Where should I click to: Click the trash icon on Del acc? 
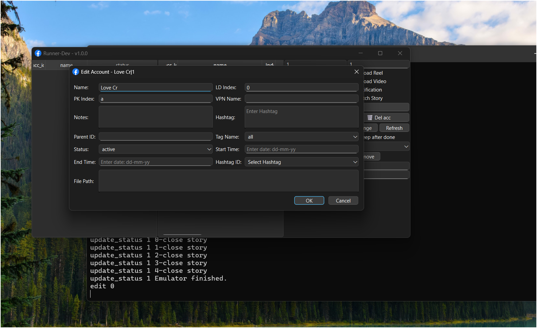(370, 118)
